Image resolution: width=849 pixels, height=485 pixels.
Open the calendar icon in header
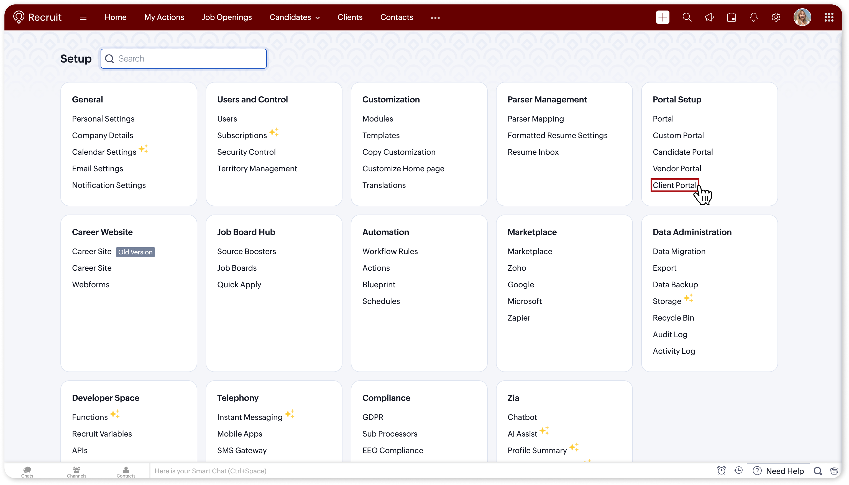(731, 17)
